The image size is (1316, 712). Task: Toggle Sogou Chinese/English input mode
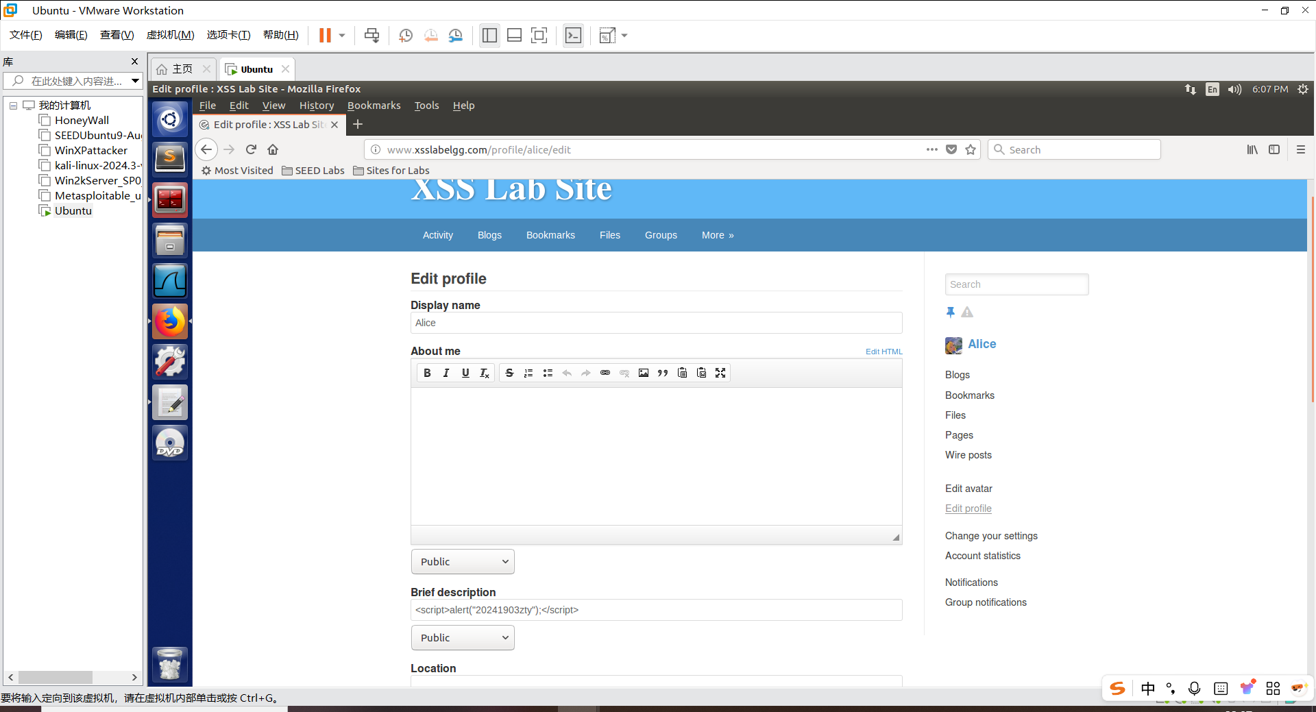point(1148,689)
